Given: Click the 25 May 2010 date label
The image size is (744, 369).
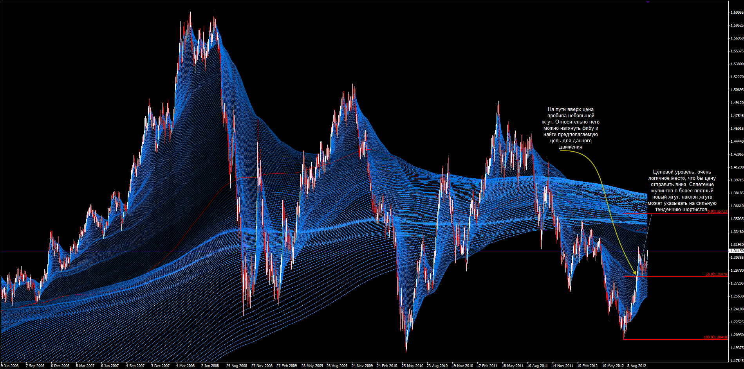Looking at the screenshot, I should pyautogui.click(x=412, y=366).
